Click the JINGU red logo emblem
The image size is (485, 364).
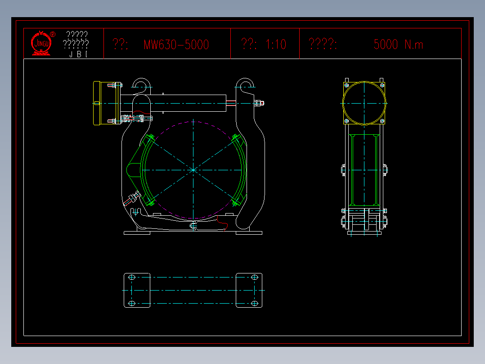(41, 43)
